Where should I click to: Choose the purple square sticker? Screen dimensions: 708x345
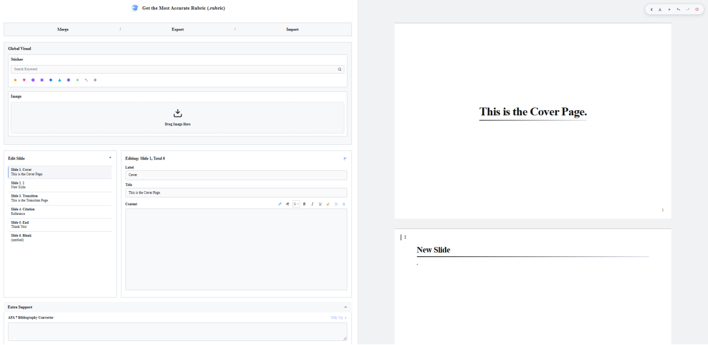coord(42,80)
